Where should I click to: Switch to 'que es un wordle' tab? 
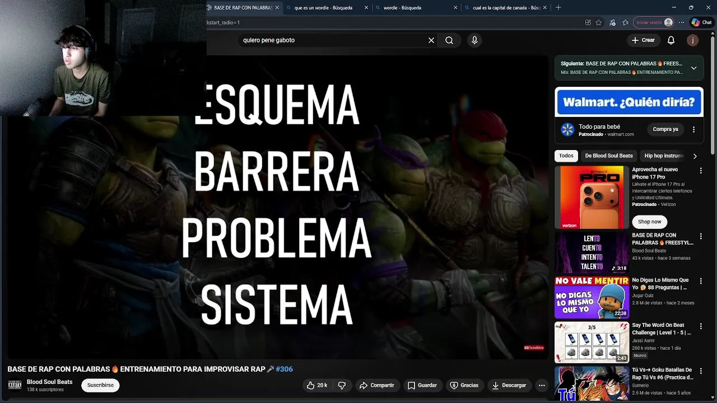pos(327,8)
